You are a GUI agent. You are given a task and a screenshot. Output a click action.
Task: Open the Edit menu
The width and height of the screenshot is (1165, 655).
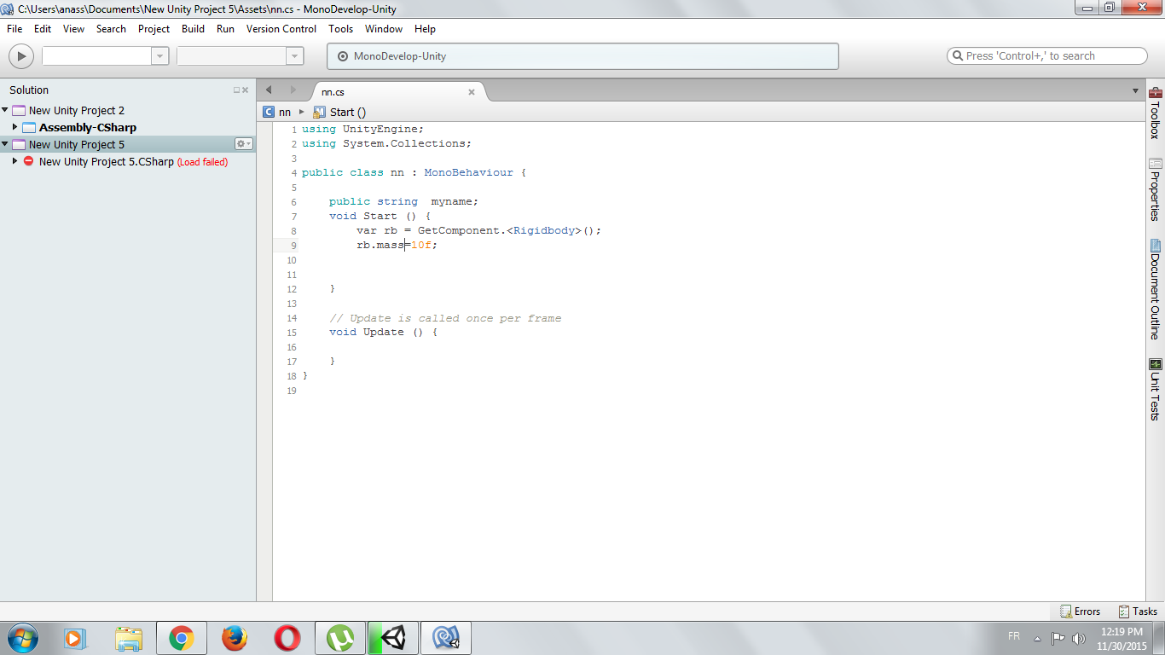pyautogui.click(x=43, y=29)
